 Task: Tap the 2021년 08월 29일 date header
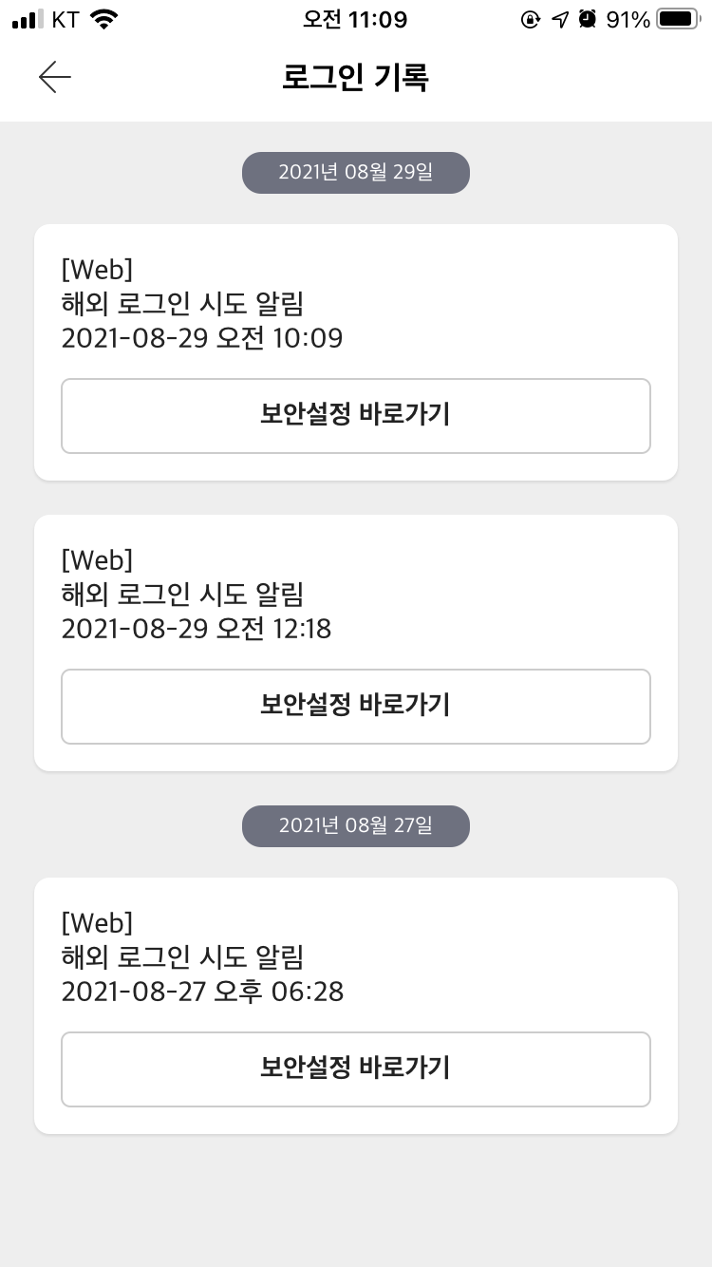356,173
